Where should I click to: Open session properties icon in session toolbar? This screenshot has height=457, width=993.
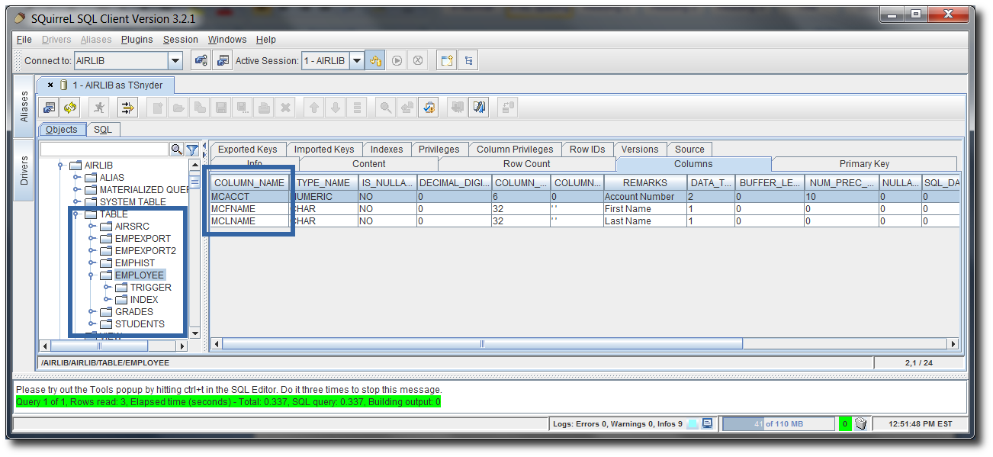tap(49, 108)
